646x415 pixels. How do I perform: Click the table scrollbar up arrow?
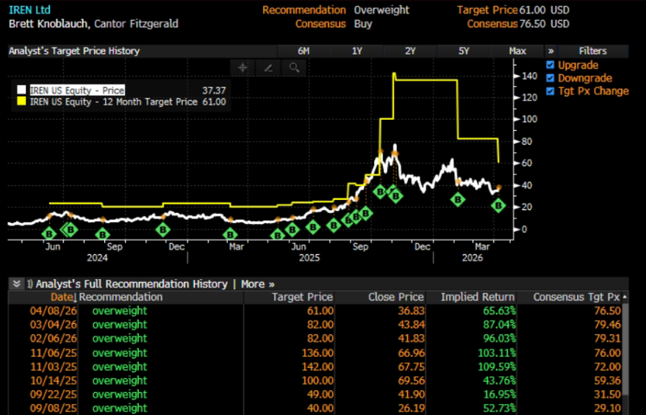click(625, 297)
